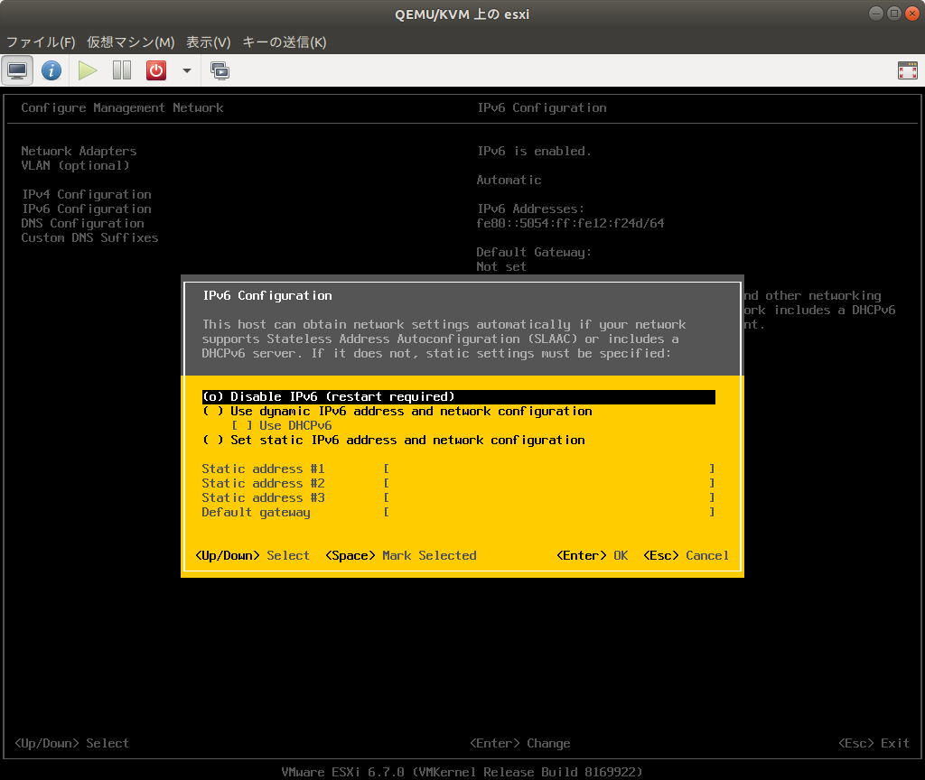This screenshot has width=925, height=780.
Task: Click <Up/Down> Select hint in dialog
Action: (253, 555)
